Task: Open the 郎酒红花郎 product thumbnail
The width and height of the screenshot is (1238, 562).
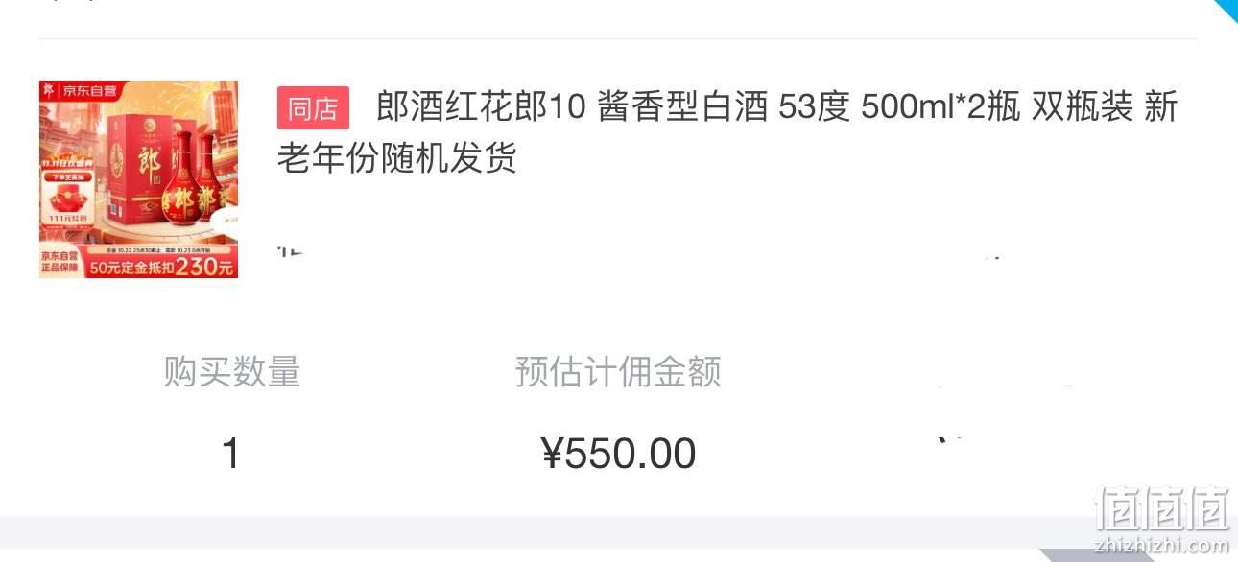Action: click(139, 179)
